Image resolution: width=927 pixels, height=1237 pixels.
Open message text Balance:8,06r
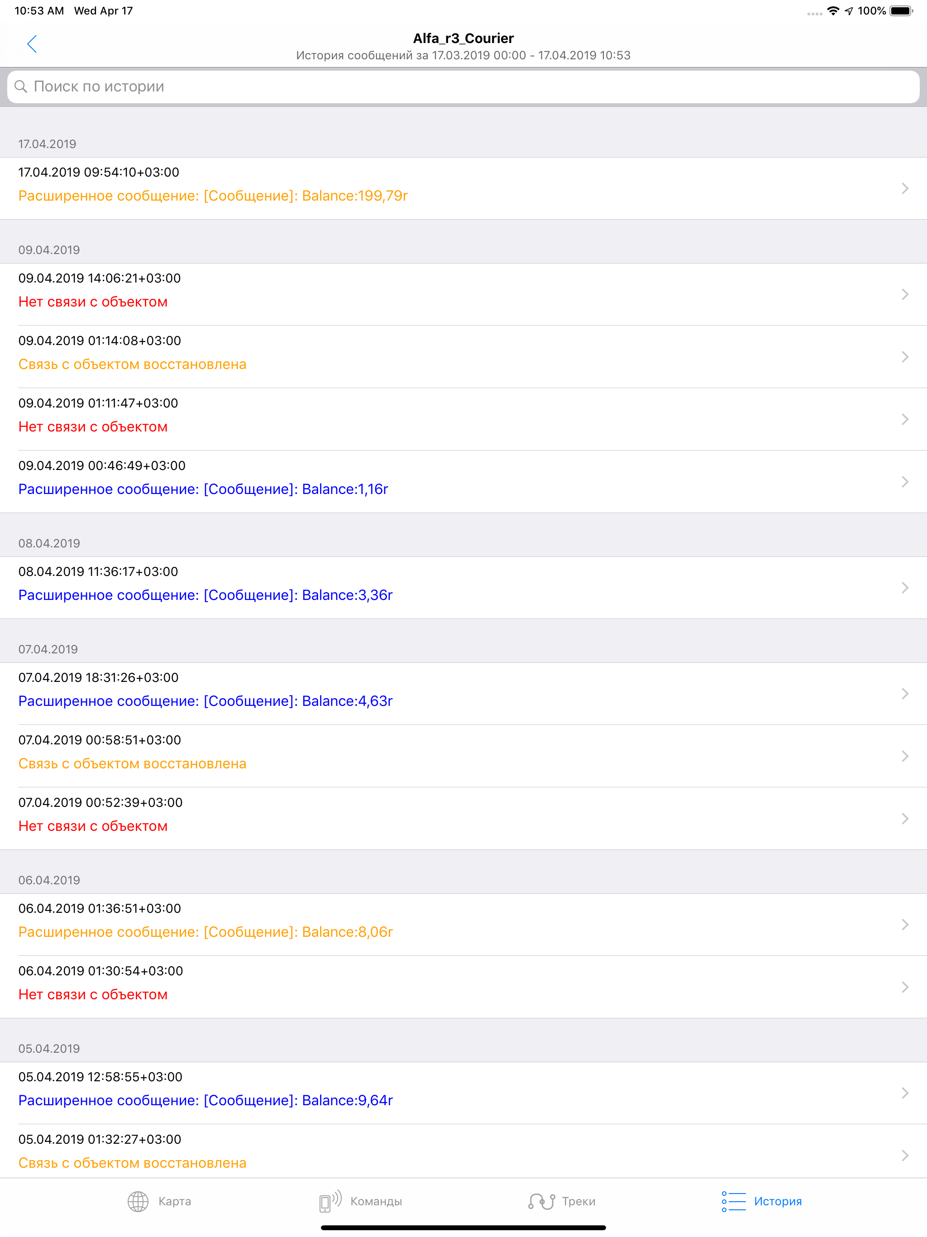tap(205, 932)
